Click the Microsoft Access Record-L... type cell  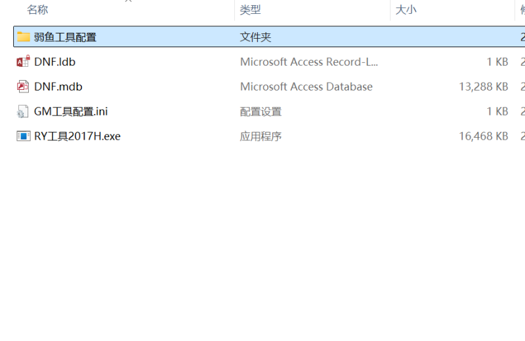click(309, 62)
